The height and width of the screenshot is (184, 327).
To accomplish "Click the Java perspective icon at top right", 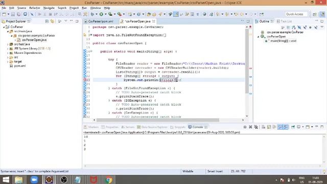I will click(x=322, y=14).
